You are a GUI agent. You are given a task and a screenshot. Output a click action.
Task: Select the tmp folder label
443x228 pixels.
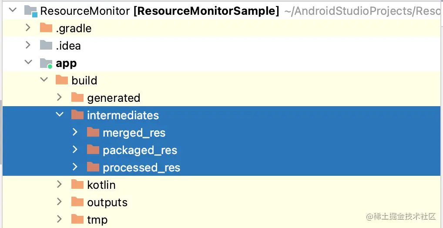pyautogui.click(x=97, y=220)
